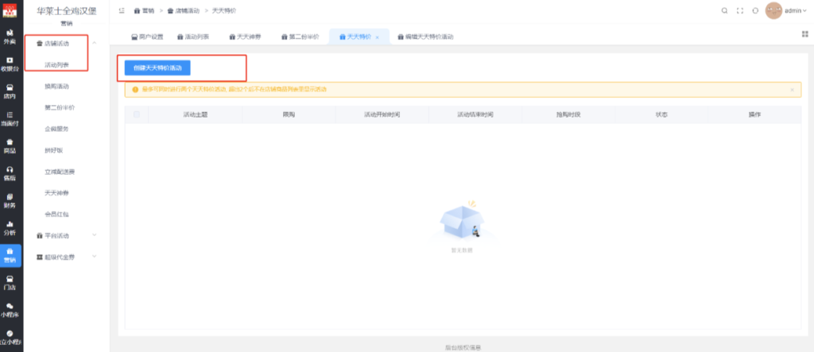
Task: Click the refresh icon in header
Action: [x=755, y=10]
